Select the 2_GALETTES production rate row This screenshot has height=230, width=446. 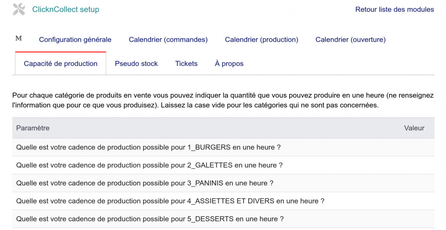click(x=223, y=165)
